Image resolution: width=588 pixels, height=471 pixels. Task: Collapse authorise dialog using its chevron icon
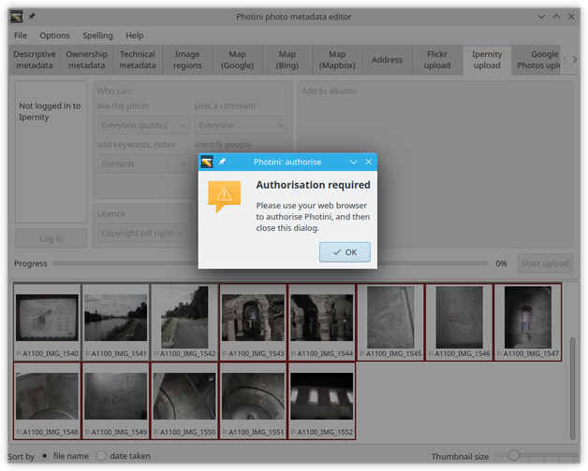[353, 162]
